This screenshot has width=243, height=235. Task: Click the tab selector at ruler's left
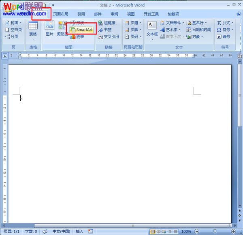pyautogui.click(x=5, y=56)
